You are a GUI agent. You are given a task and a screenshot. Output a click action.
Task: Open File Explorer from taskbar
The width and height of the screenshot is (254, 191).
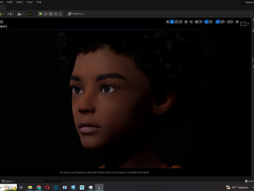tap(30, 187)
